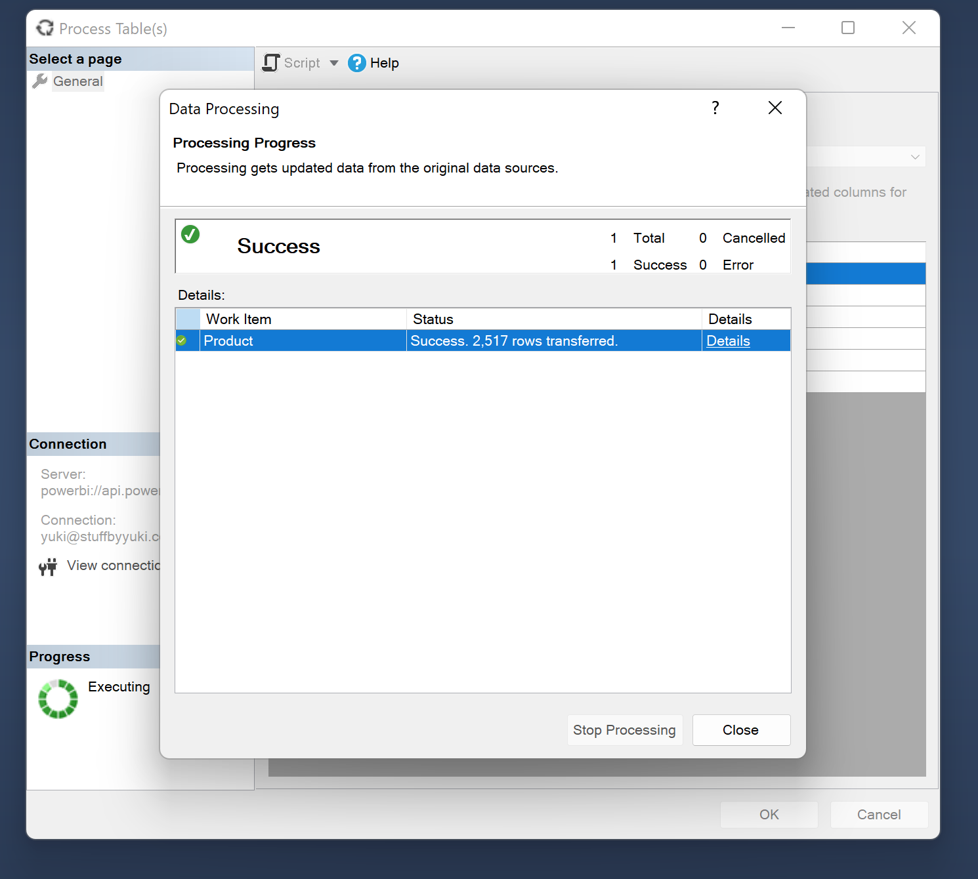Select the General page
This screenshot has height=879, width=978.
(77, 81)
